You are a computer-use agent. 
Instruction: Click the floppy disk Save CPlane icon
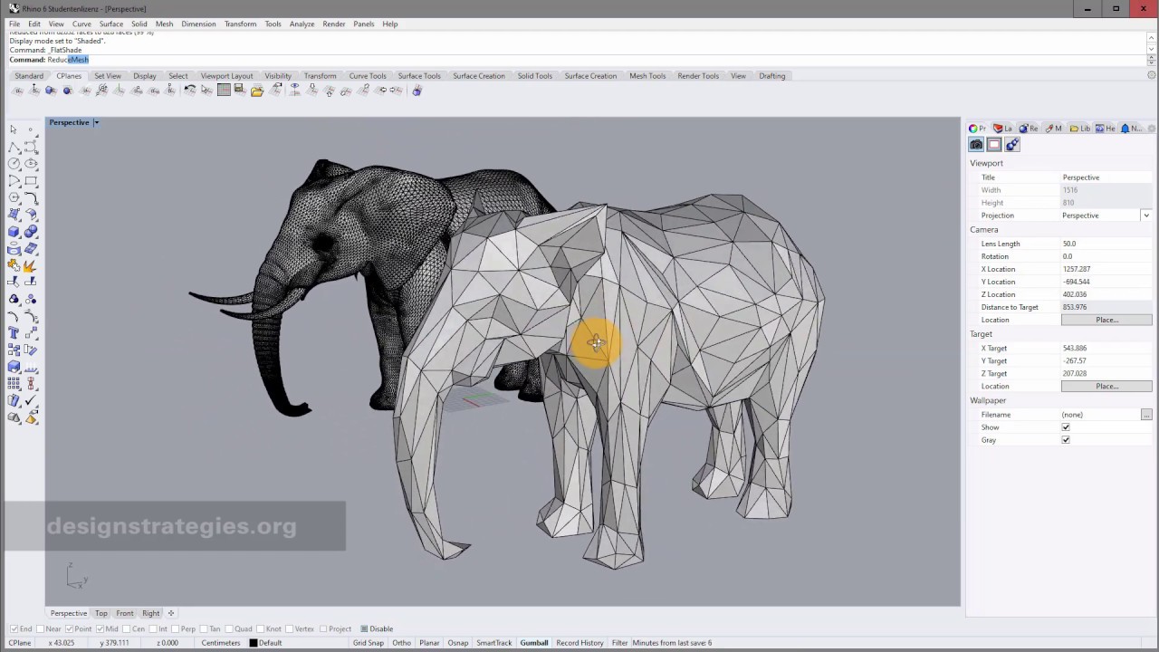(x=239, y=90)
